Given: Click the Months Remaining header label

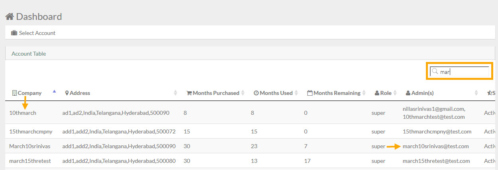Looking at the screenshot, I should coord(337,93).
